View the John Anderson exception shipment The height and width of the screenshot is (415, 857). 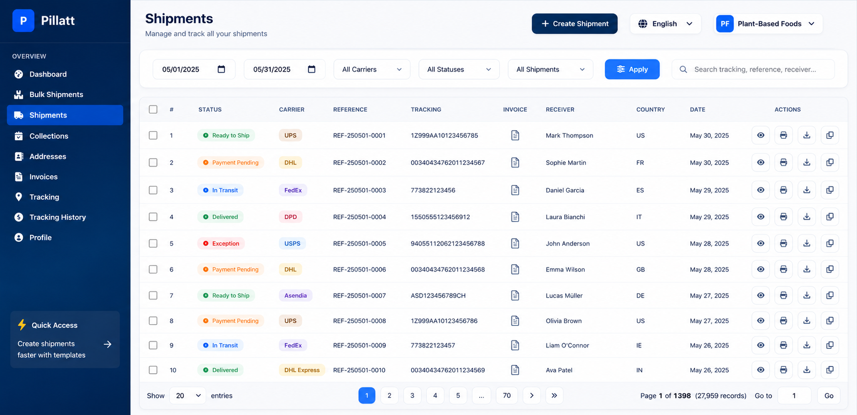coord(760,243)
